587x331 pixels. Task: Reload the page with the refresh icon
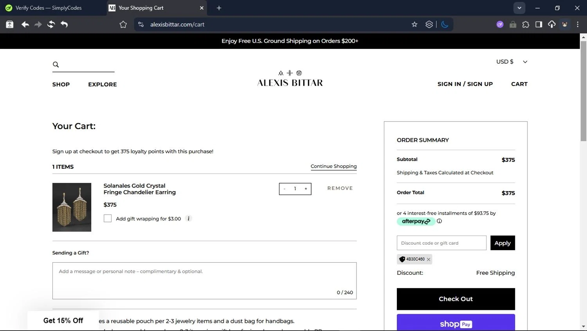[51, 24]
